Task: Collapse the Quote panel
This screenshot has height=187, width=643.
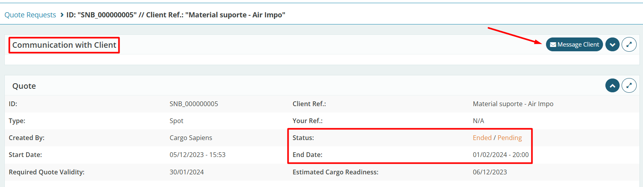Action: [612, 86]
